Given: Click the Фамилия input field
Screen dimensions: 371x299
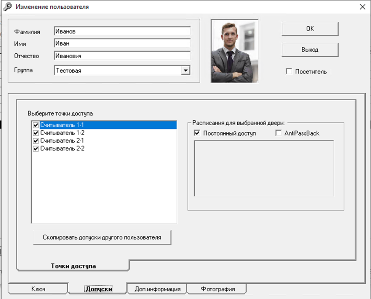Looking at the screenshot, I should (x=122, y=31).
